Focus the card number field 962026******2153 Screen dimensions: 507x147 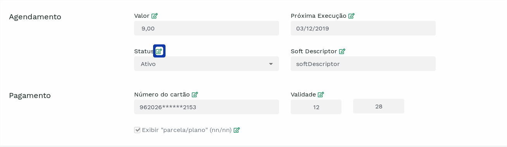pyautogui.click(x=207, y=107)
